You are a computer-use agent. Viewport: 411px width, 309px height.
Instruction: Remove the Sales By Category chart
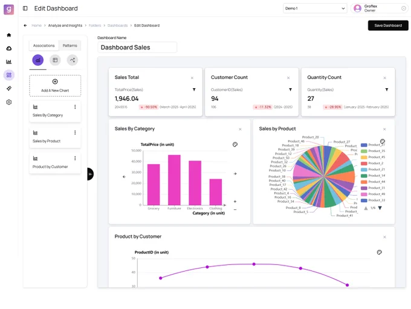pyautogui.click(x=240, y=129)
